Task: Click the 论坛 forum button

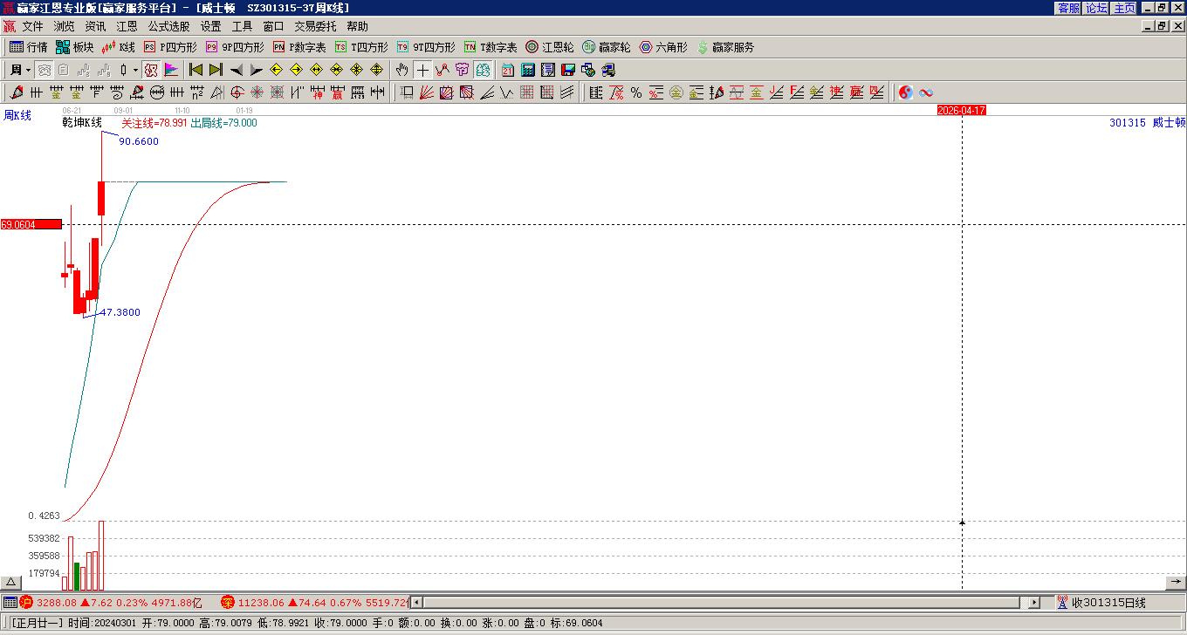Action: (x=1096, y=8)
